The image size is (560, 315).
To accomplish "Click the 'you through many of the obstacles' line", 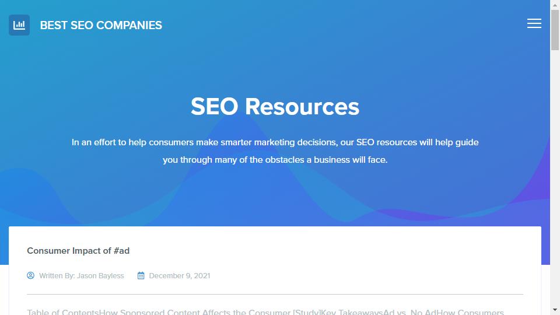I will (275, 160).
